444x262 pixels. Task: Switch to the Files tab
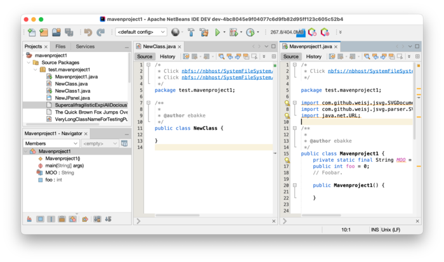click(60, 46)
